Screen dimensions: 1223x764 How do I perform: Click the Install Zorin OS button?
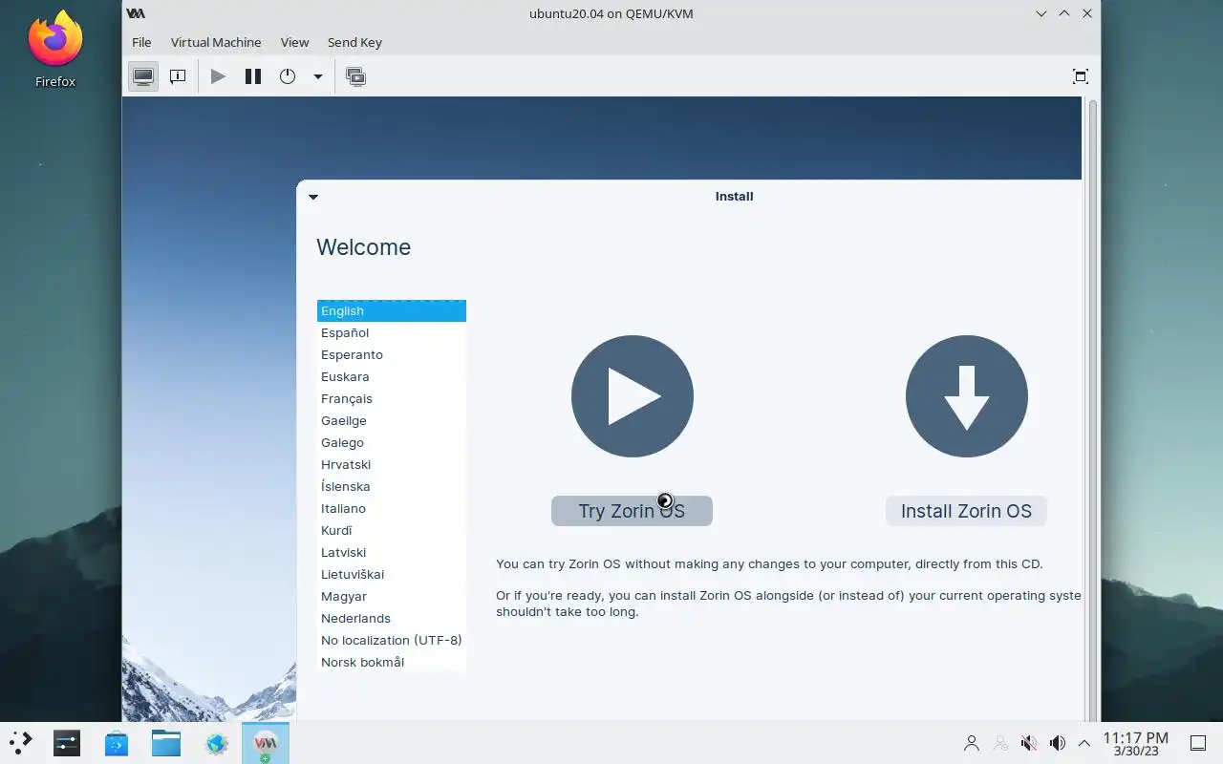(x=966, y=511)
